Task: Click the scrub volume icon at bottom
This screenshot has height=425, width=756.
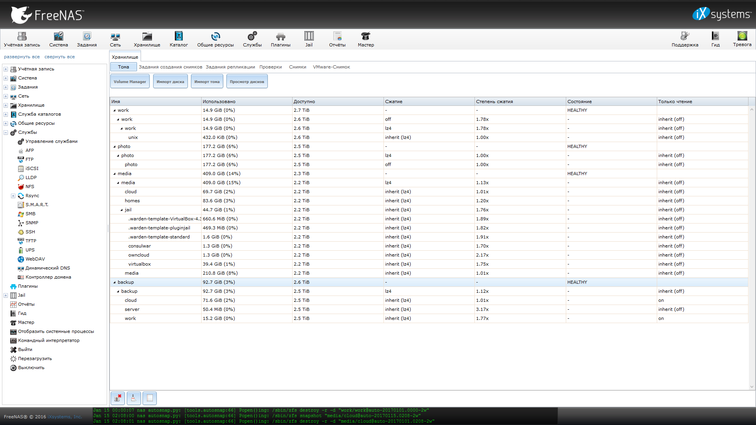Action: click(133, 398)
